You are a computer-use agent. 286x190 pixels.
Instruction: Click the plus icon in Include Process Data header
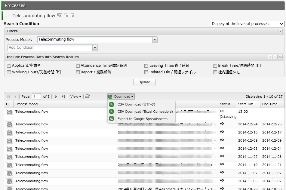coord(270,57)
